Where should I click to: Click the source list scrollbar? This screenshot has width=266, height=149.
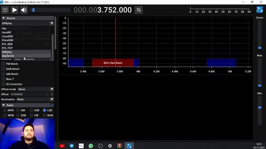pos(52,46)
